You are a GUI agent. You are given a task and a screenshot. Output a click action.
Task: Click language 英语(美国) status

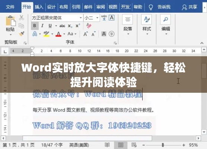pos(79,145)
